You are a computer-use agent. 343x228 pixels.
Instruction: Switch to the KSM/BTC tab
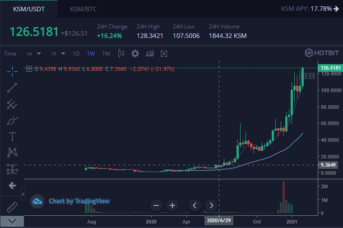pos(83,9)
